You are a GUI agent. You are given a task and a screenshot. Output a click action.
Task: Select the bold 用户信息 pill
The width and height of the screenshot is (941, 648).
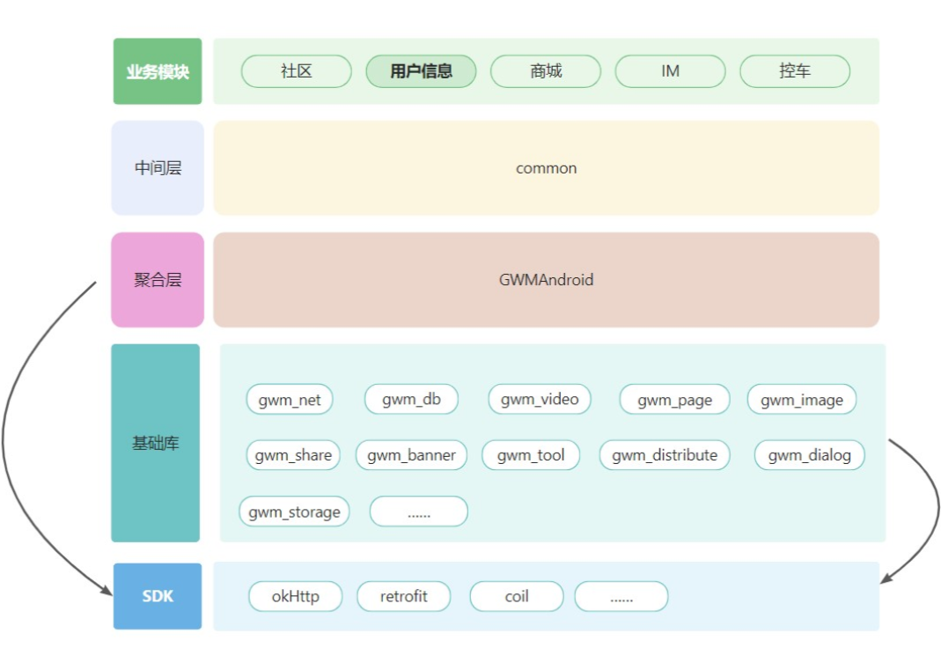click(x=421, y=71)
